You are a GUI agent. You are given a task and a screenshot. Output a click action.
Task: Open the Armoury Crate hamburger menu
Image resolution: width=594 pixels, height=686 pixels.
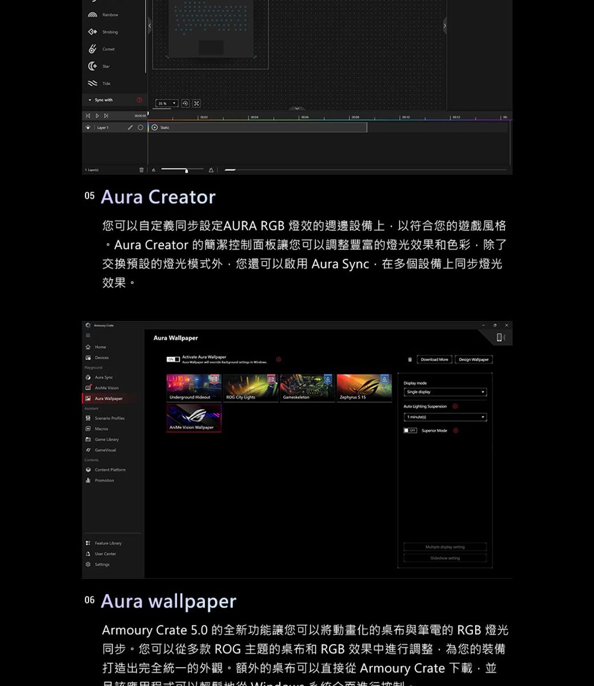pyautogui.click(x=88, y=336)
